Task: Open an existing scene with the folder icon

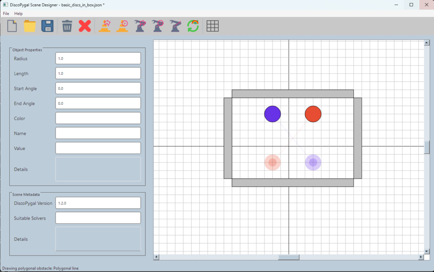Action: pyautogui.click(x=30, y=26)
